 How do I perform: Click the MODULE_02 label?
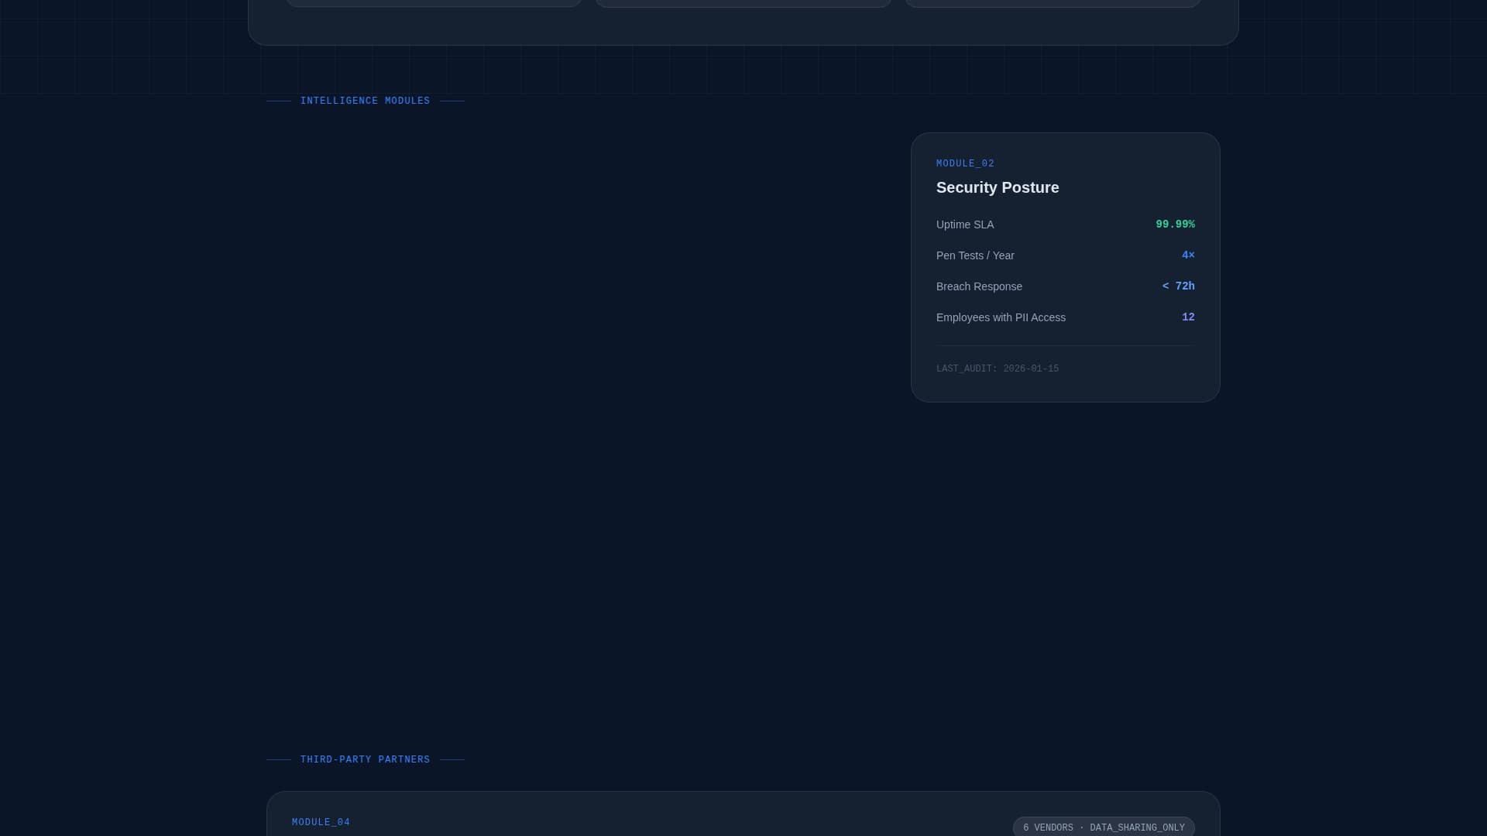coord(965,164)
